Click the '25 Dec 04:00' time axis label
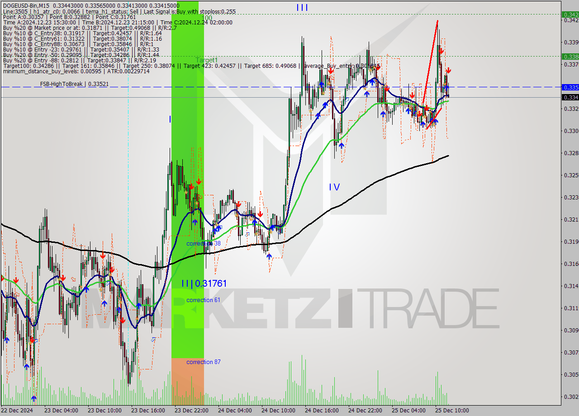The image size is (579, 416). pyautogui.click(x=409, y=411)
